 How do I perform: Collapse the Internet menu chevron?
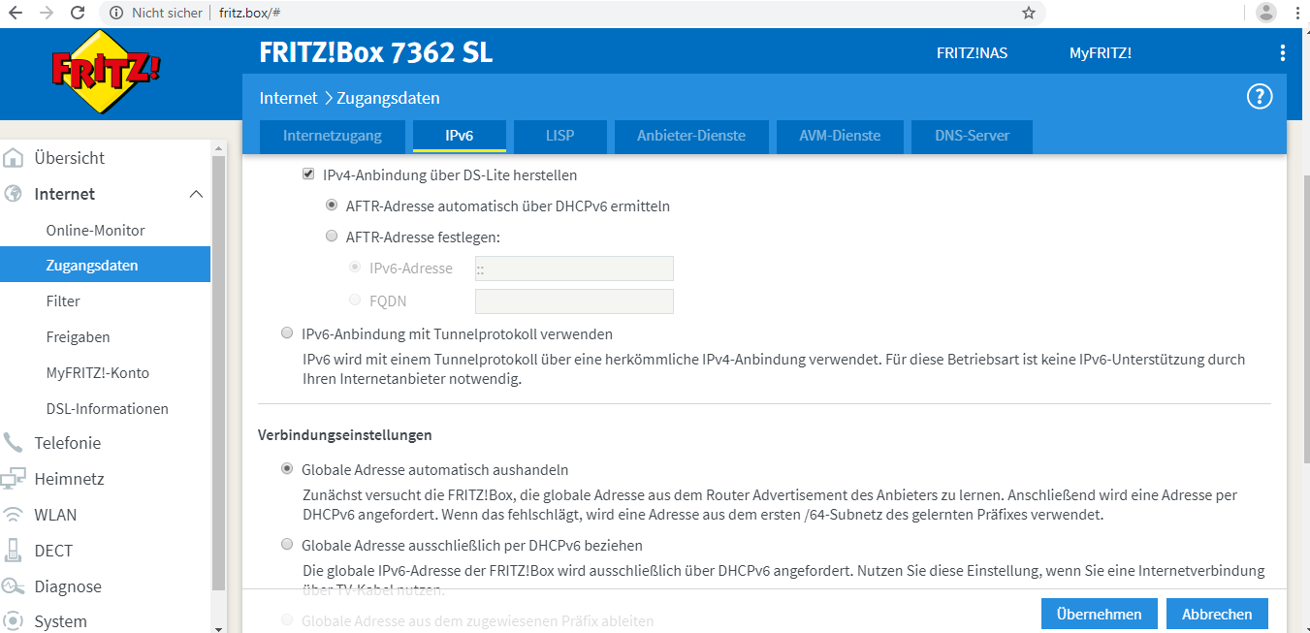click(196, 194)
